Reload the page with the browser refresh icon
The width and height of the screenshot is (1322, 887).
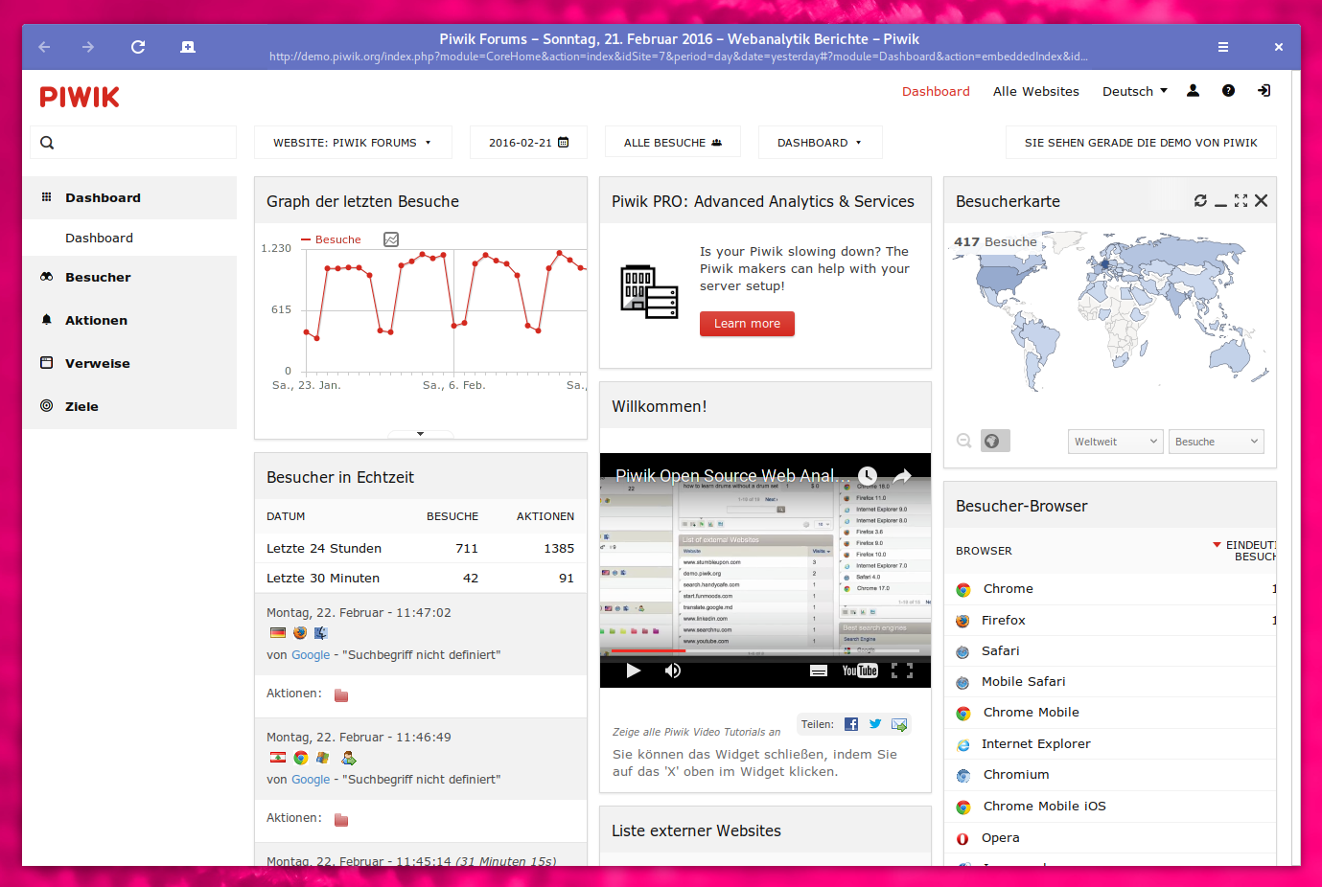point(138,47)
